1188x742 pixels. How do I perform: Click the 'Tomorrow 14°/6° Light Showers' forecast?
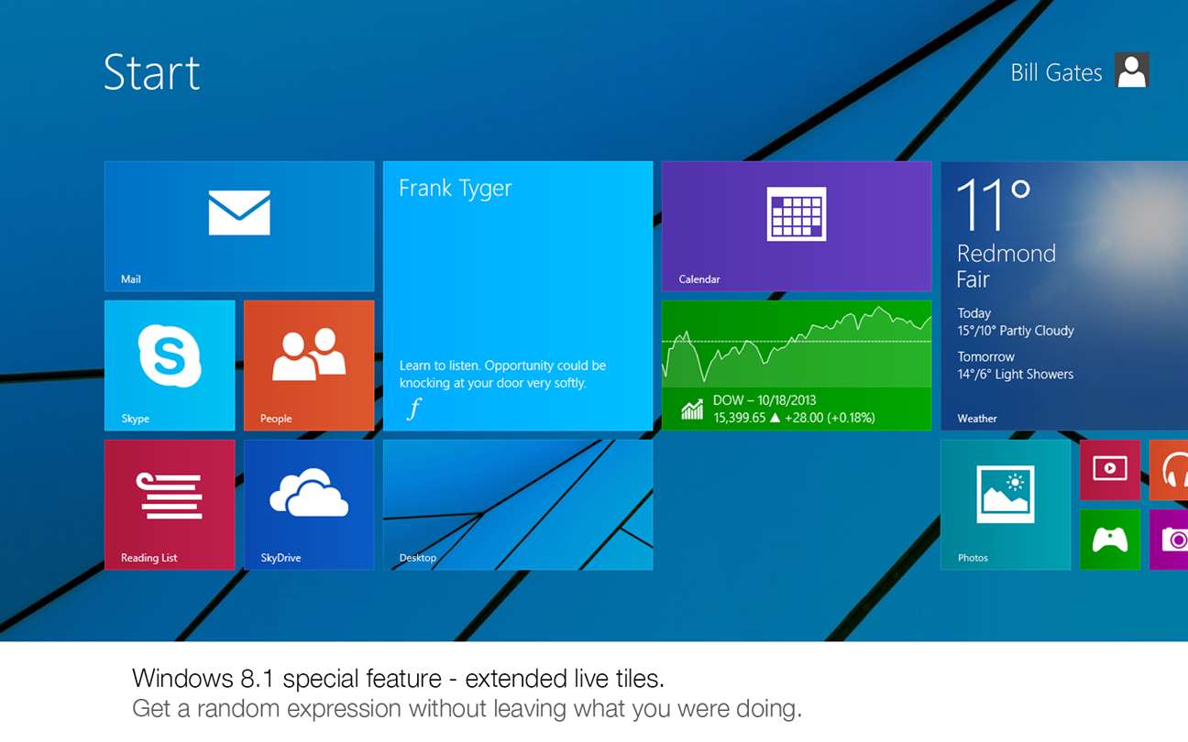pos(1016,366)
